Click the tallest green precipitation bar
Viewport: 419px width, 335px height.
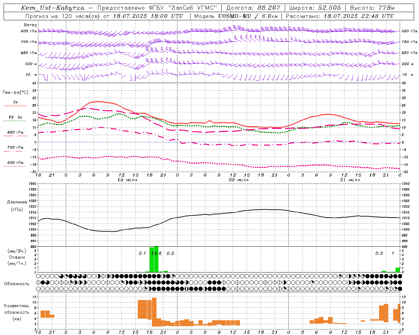click(x=156, y=259)
